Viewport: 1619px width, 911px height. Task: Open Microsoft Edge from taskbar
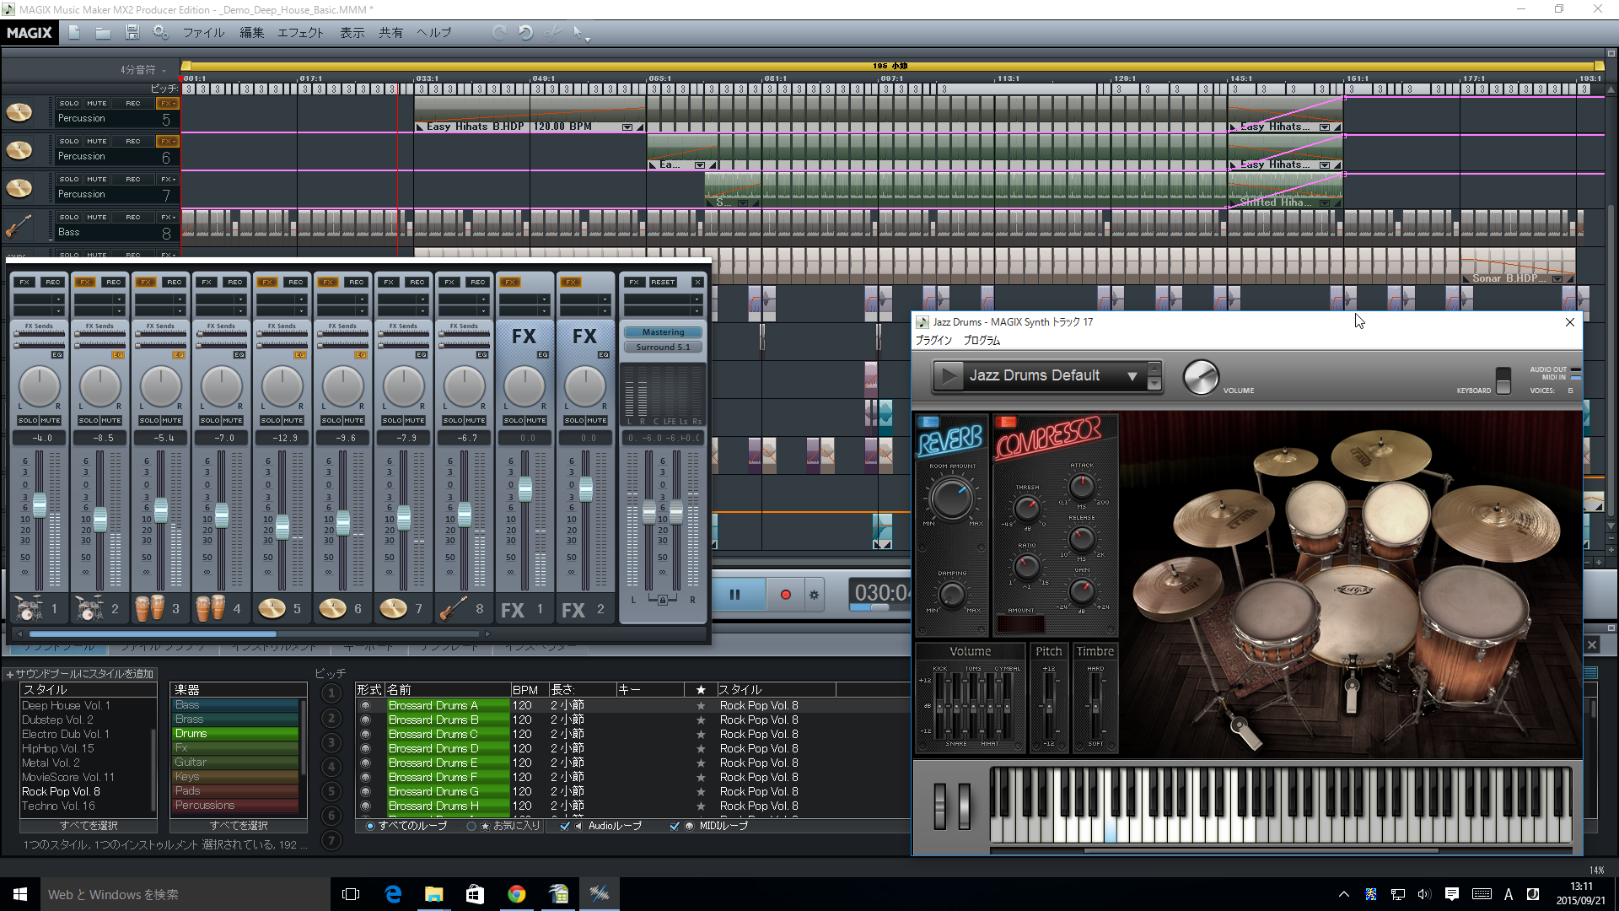(x=393, y=894)
